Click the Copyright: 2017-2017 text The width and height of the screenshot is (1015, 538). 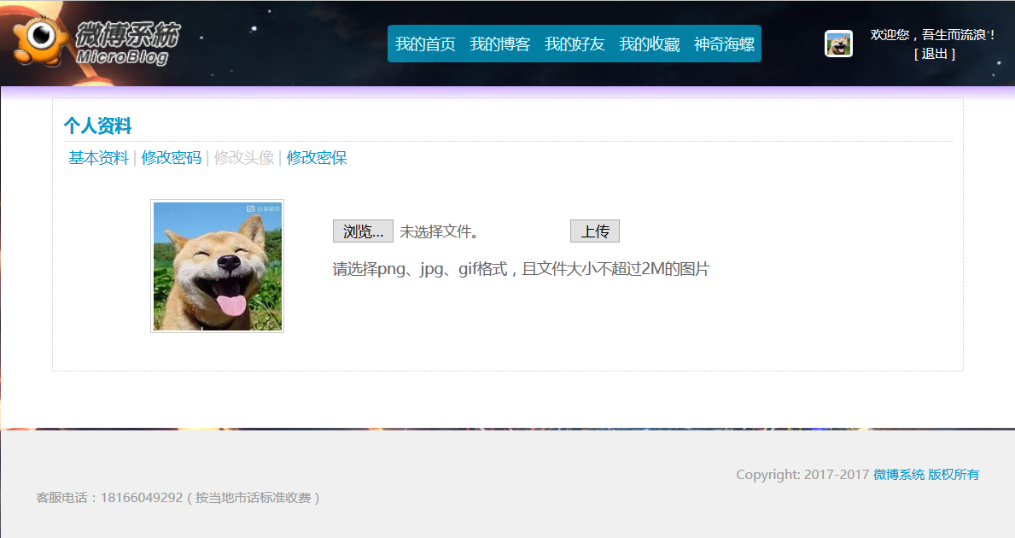pos(802,475)
